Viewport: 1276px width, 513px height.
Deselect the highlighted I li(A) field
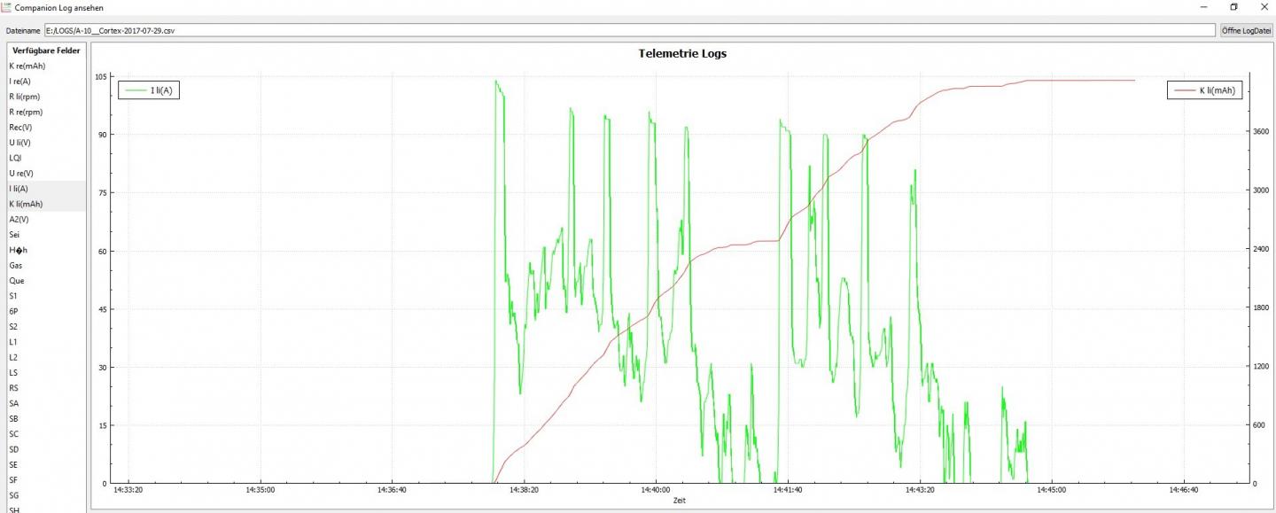46,189
